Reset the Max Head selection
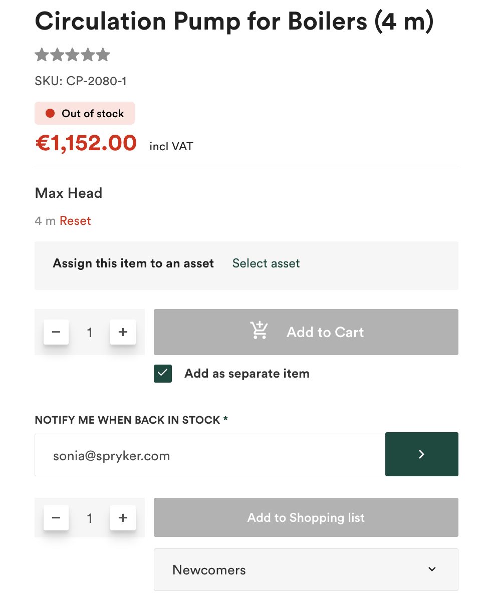This screenshot has width=489, height=612. 75,220
